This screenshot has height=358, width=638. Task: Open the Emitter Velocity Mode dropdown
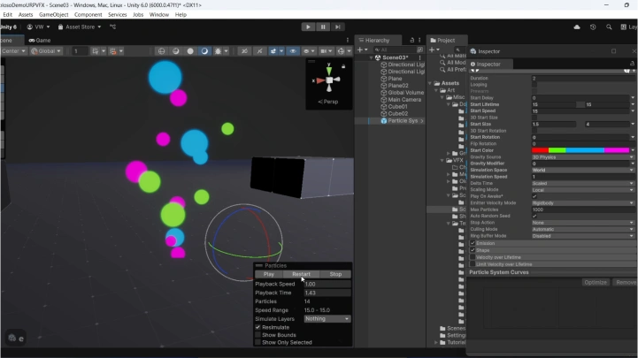(x=582, y=202)
